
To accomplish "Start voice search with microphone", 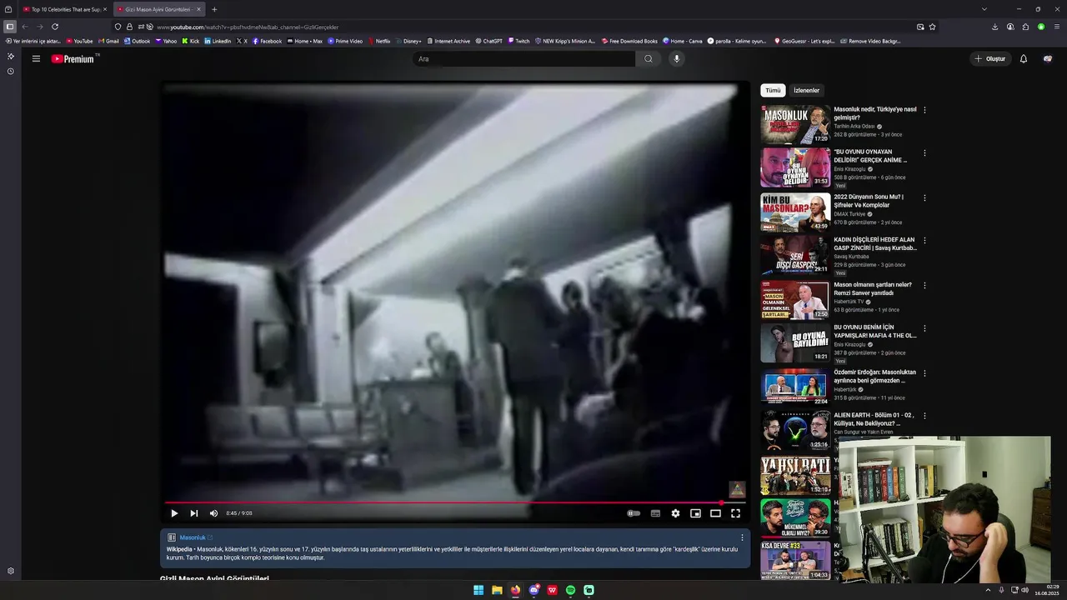I will [x=677, y=58].
